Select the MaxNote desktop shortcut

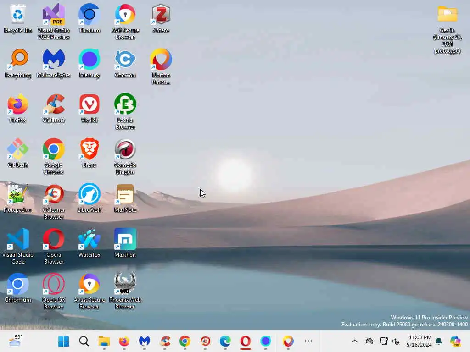click(x=125, y=198)
